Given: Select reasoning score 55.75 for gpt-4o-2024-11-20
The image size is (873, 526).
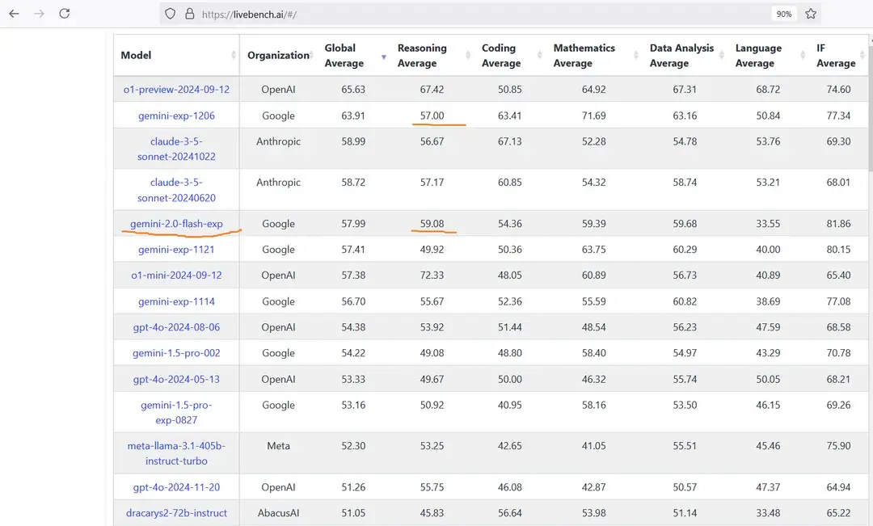Looking at the screenshot, I should pos(432,487).
